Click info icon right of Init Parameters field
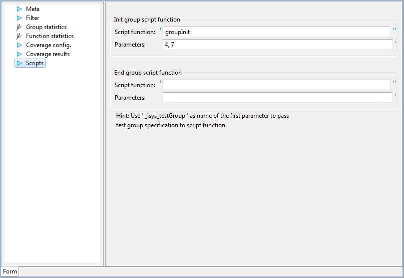 pos(395,41)
